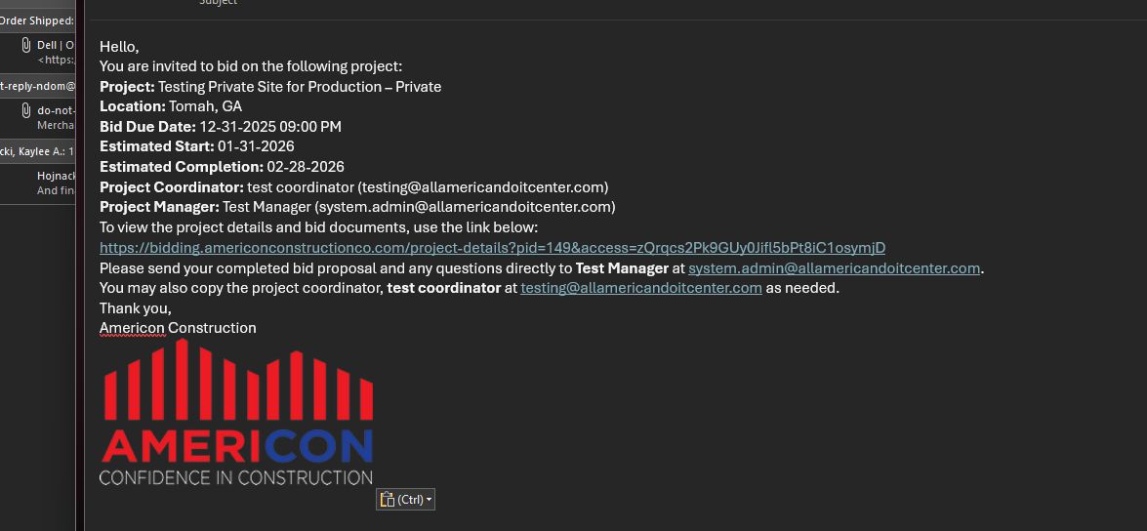Click the Paste Options clipboard icon
1147x531 pixels.
pos(388,500)
